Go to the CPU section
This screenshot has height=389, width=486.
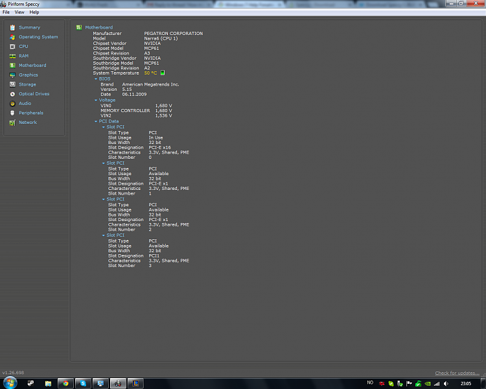pyautogui.click(x=23, y=47)
